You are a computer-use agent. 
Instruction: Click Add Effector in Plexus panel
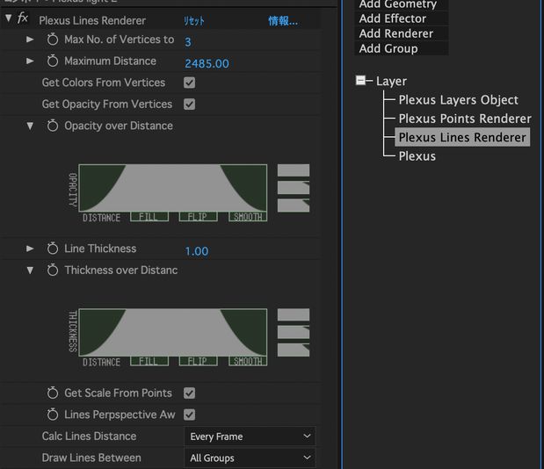pos(402,18)
